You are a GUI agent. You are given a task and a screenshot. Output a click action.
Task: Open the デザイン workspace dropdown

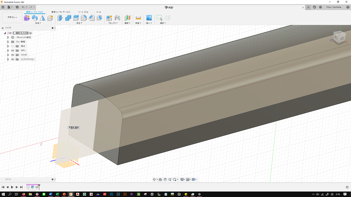click(12, 17)
